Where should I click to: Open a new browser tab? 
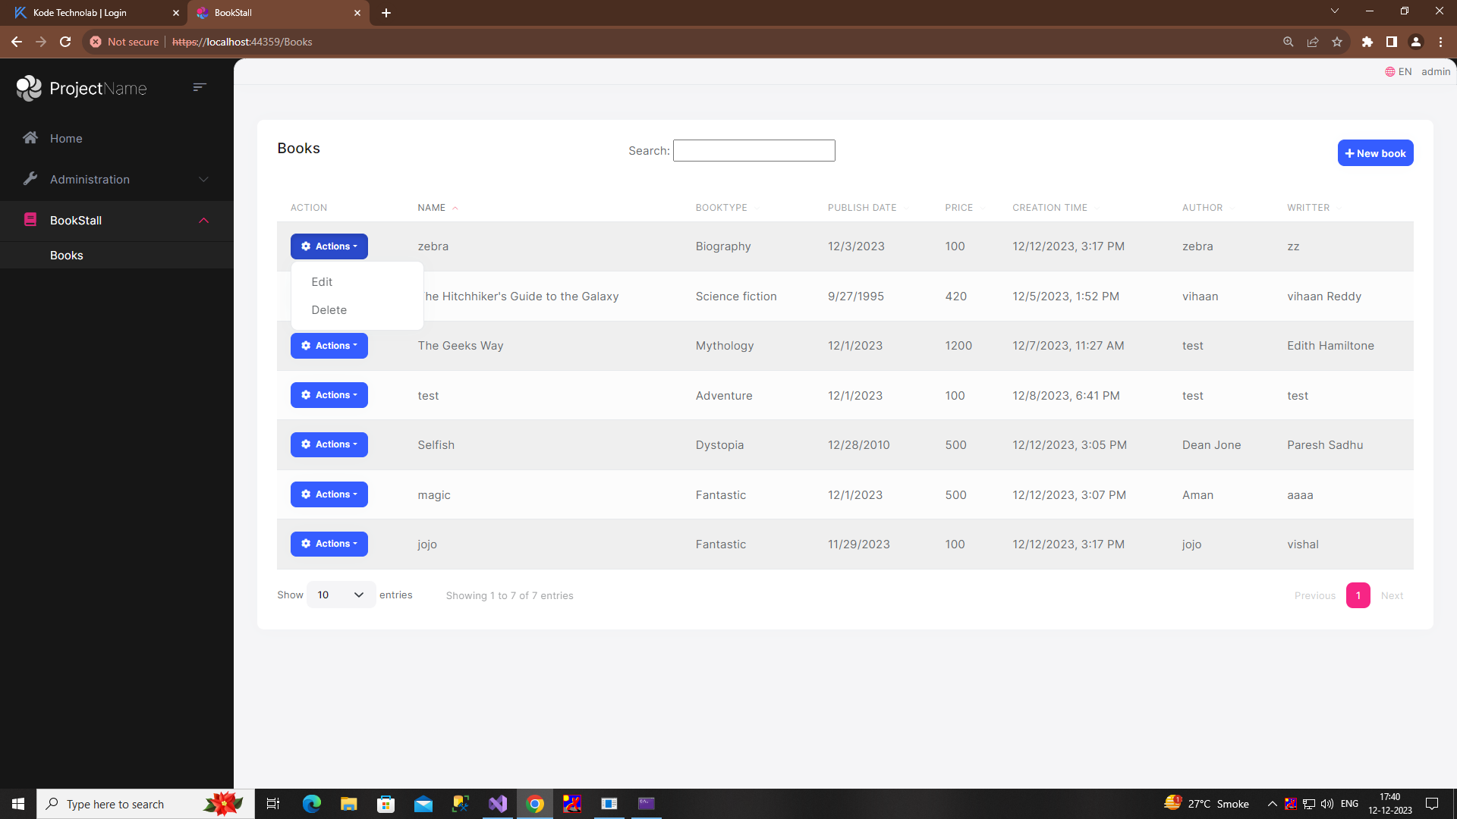point(386,13)
